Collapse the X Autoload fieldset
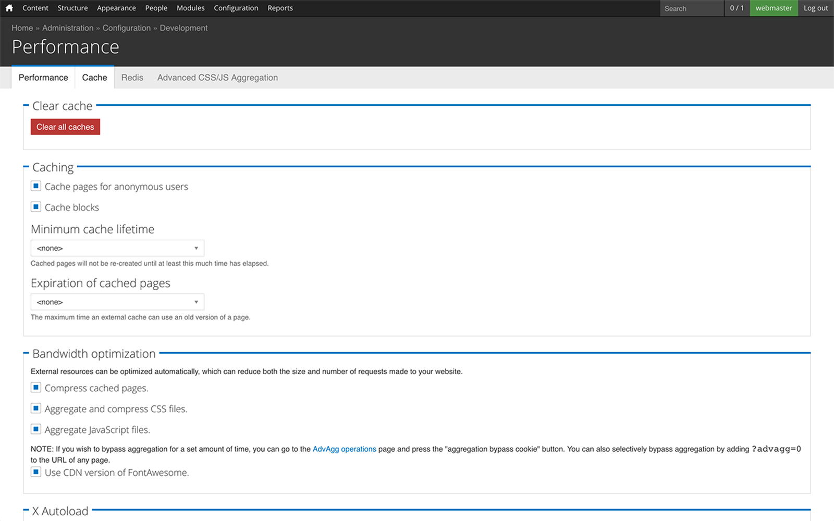 click(x=60, y=511)
